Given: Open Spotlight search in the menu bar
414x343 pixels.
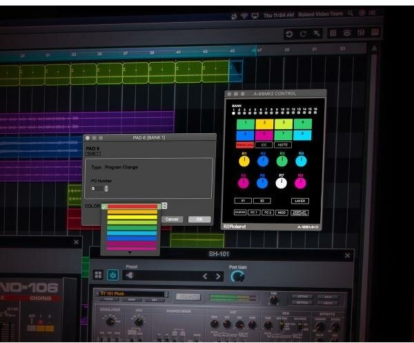Looking at the screenshot, I should (351, 13).
